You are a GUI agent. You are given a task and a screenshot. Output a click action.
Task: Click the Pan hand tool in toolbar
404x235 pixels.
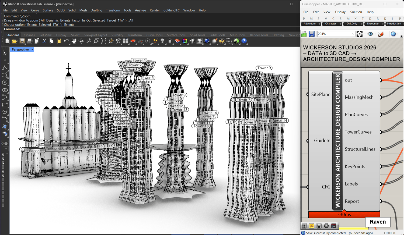pos(74,41)
